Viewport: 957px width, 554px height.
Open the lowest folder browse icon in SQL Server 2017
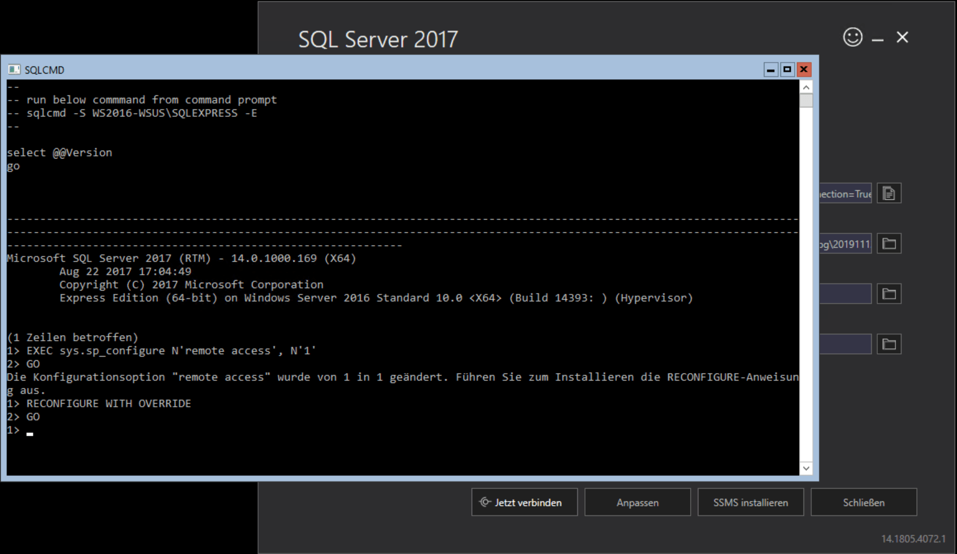point(889,344)
